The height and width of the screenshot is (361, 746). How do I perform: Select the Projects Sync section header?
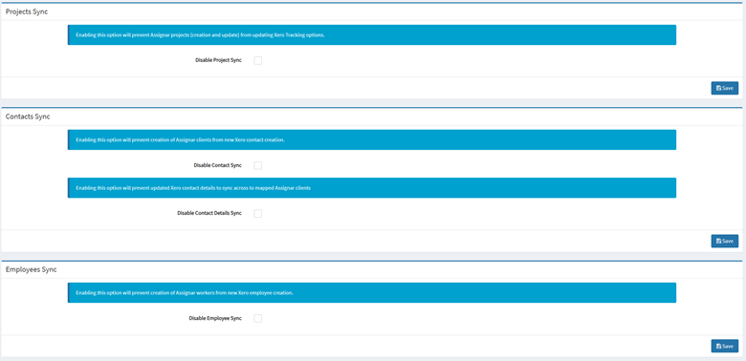coord(27,11)
